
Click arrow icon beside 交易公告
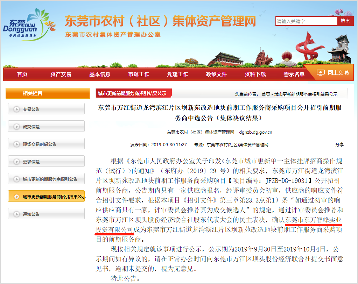coord(16,109)
